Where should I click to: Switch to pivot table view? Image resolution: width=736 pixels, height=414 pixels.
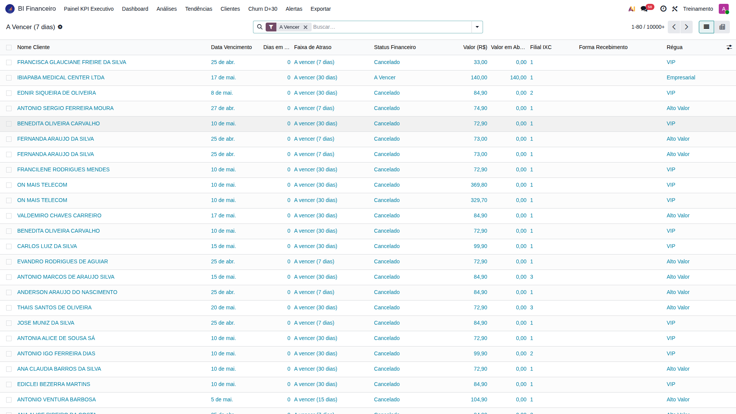722,27
